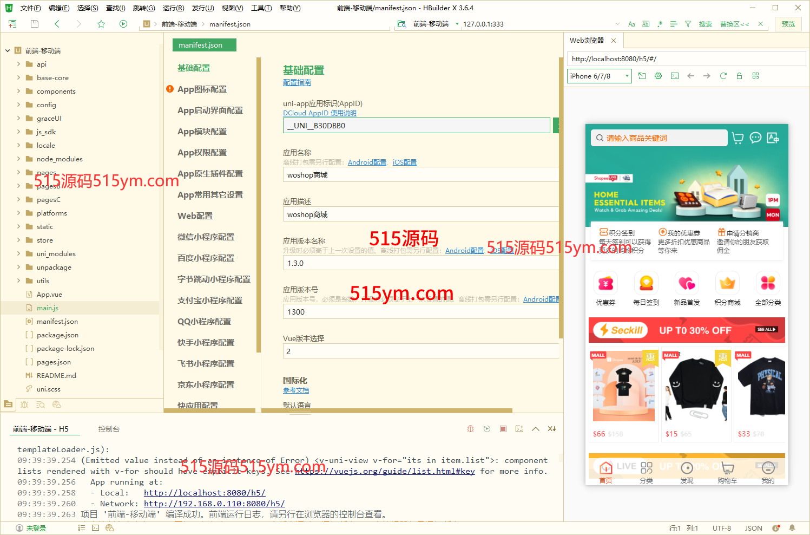
Task: Click the Run play icon in toolbar
Action: 123,24
